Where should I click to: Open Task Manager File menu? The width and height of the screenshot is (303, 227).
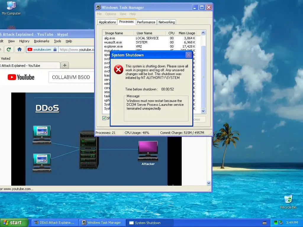99,14
